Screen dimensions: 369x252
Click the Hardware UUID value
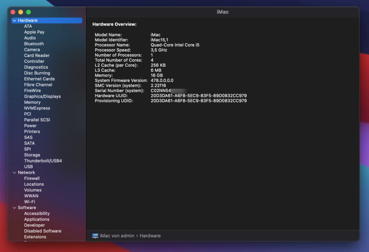pyautogui.click(x=199, y=96)
